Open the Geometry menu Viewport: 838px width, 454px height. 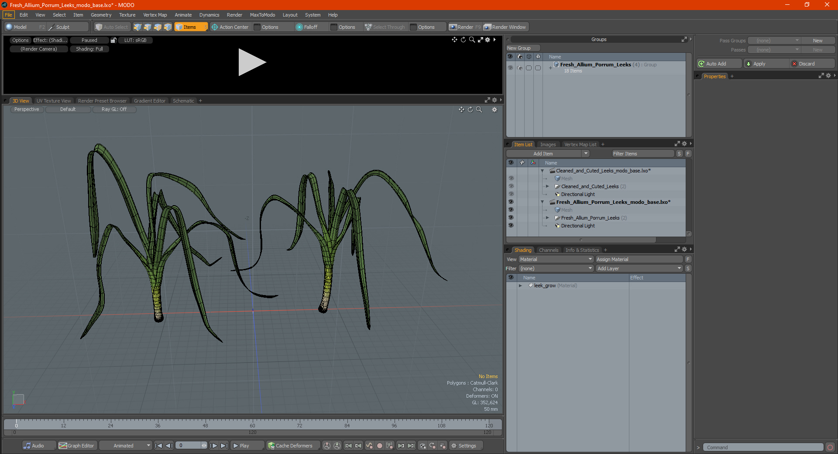tap(101, 15)
